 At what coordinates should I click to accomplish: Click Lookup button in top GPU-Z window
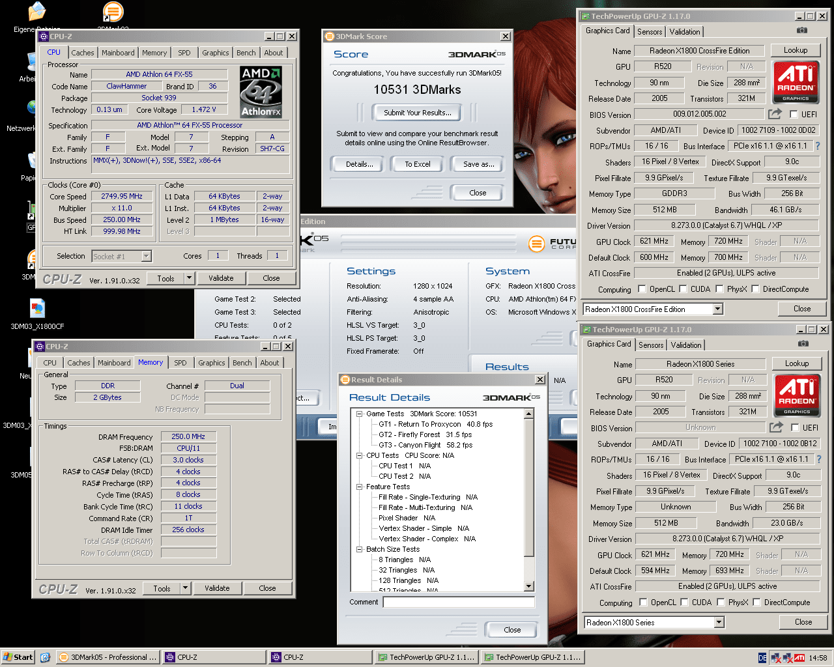[796, 50]
